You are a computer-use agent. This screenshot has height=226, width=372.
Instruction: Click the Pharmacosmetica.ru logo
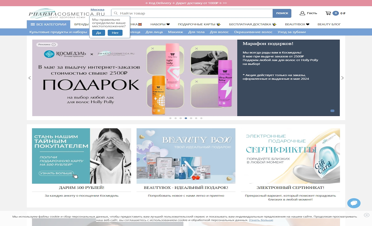[67, 14]
